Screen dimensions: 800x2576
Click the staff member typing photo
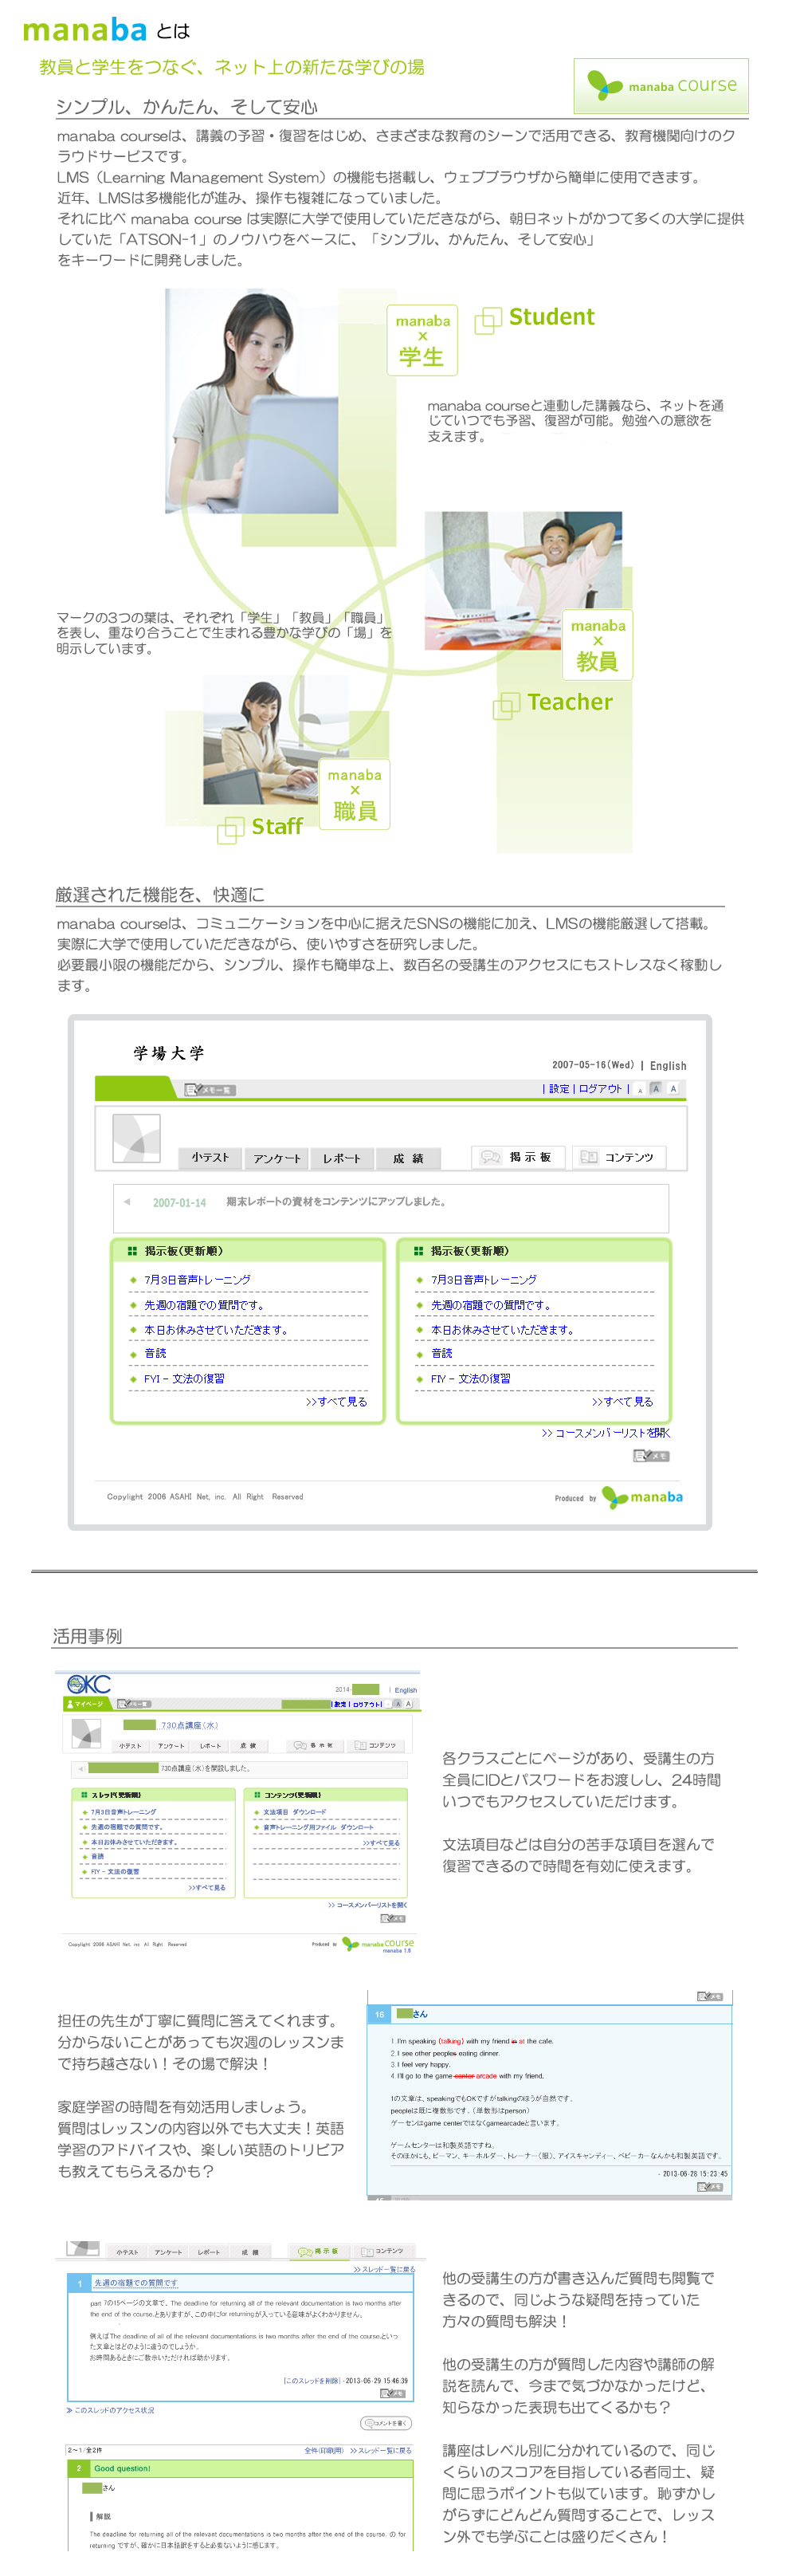[276, 739]
